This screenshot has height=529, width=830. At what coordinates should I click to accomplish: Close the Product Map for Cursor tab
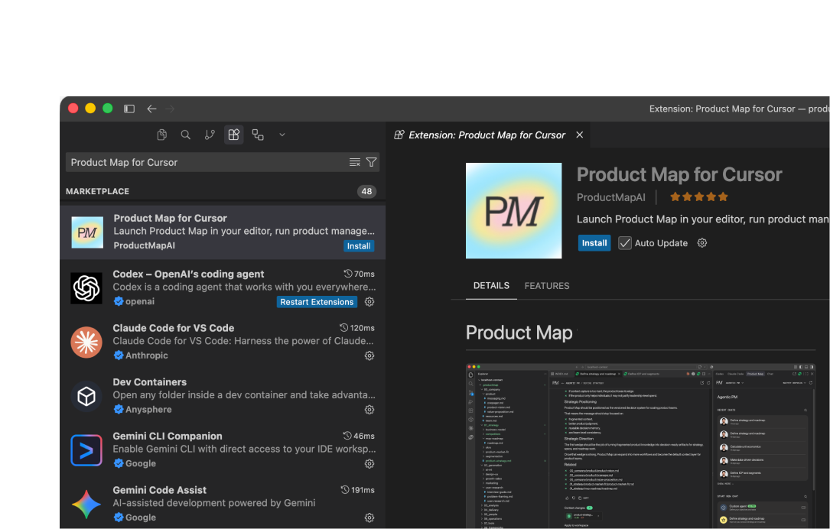580,135
